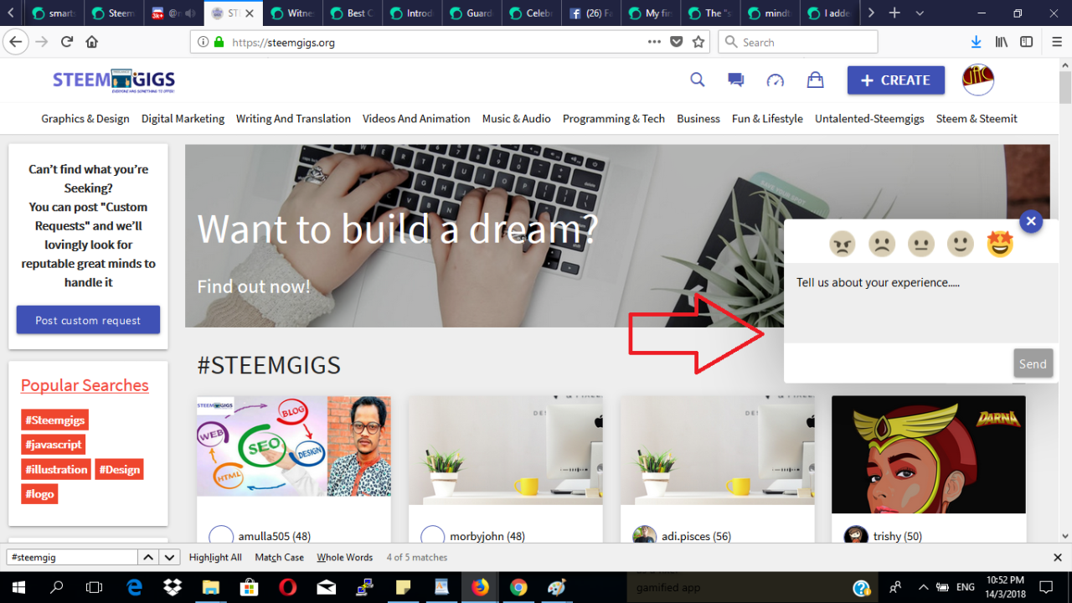Image resolution: width=1072 pixels, height=603 pixels.
Task: Open Google Chrome from the taskbar
Action: point(518,587)
